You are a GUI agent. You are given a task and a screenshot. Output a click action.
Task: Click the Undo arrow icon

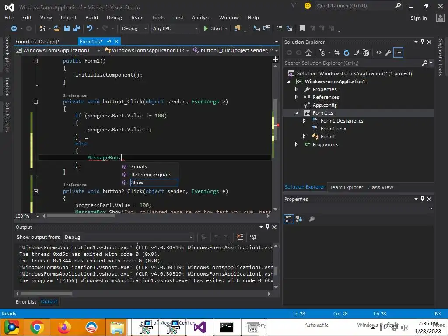pos(90,28)
